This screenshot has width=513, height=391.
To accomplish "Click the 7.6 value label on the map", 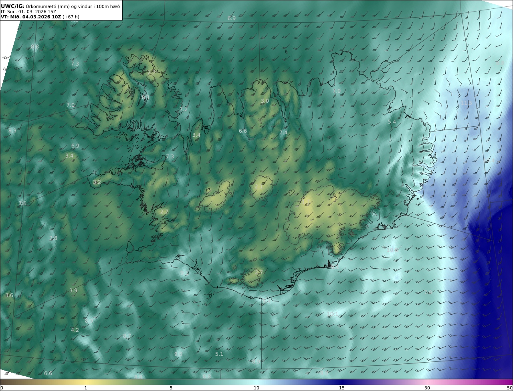I will [x=22, y=203].
